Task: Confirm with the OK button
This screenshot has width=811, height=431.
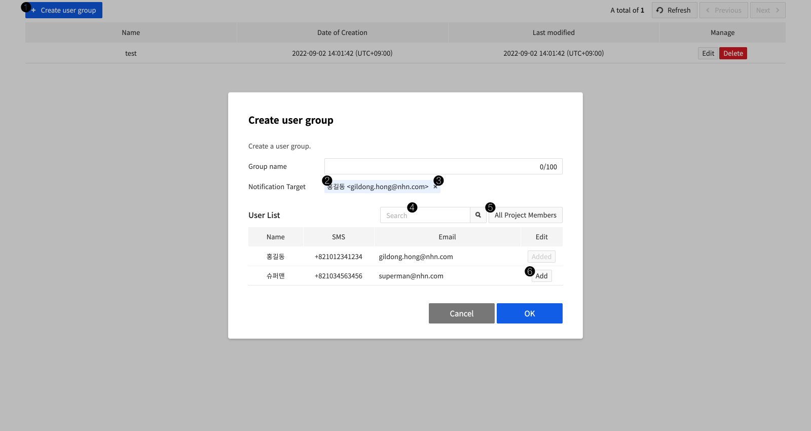Action: point(530,313)
